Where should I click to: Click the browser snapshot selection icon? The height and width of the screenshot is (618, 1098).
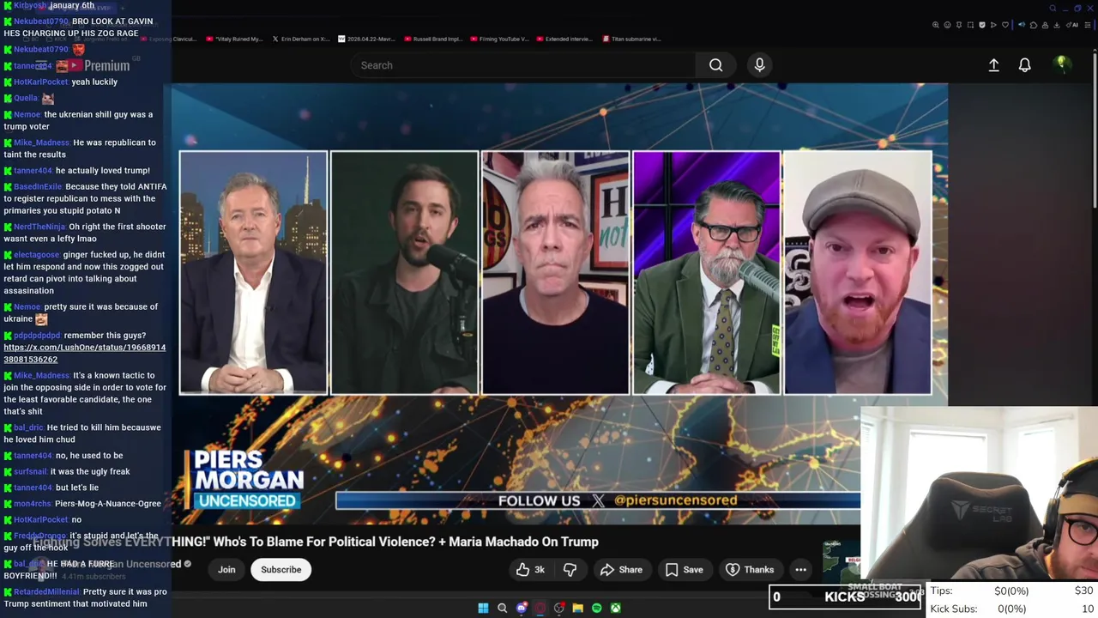970,25
